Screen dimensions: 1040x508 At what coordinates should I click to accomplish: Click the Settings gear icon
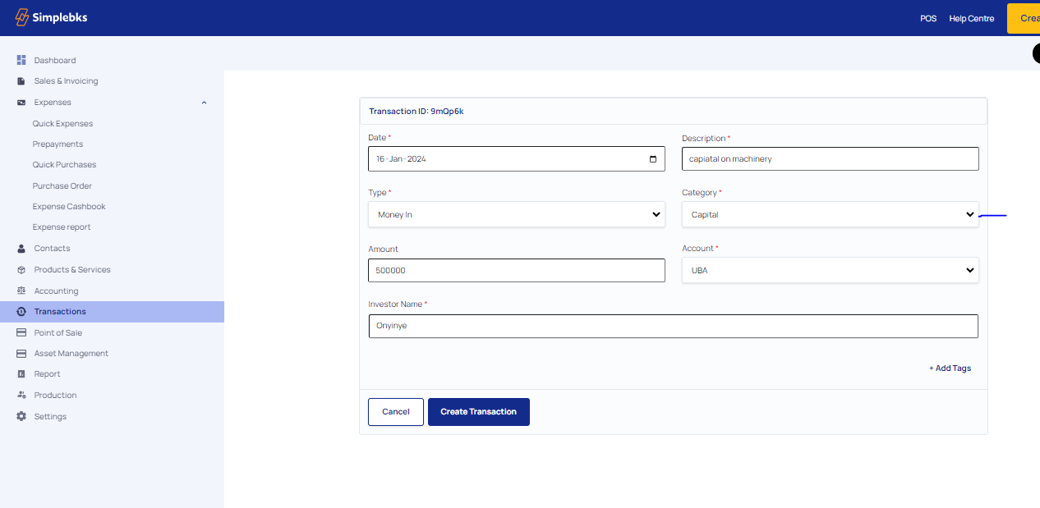21,417
